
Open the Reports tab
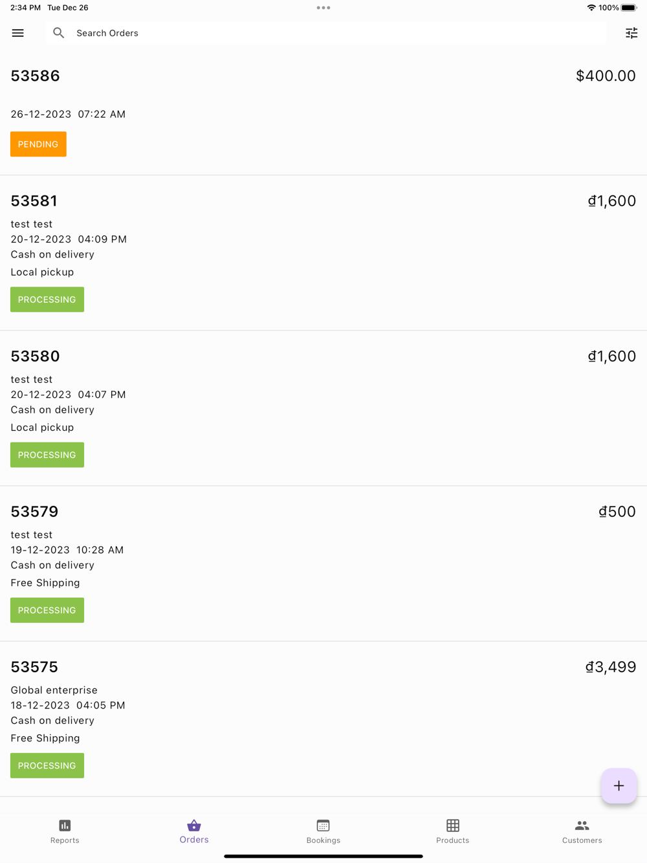point(65,831)
